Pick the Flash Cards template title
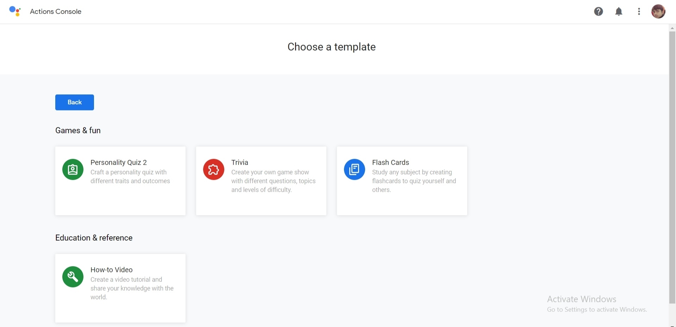 (390, 162)
